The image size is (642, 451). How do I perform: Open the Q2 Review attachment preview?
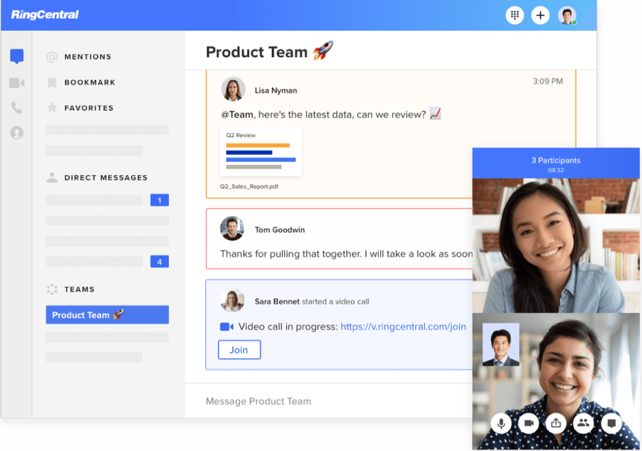click(261, 152)
